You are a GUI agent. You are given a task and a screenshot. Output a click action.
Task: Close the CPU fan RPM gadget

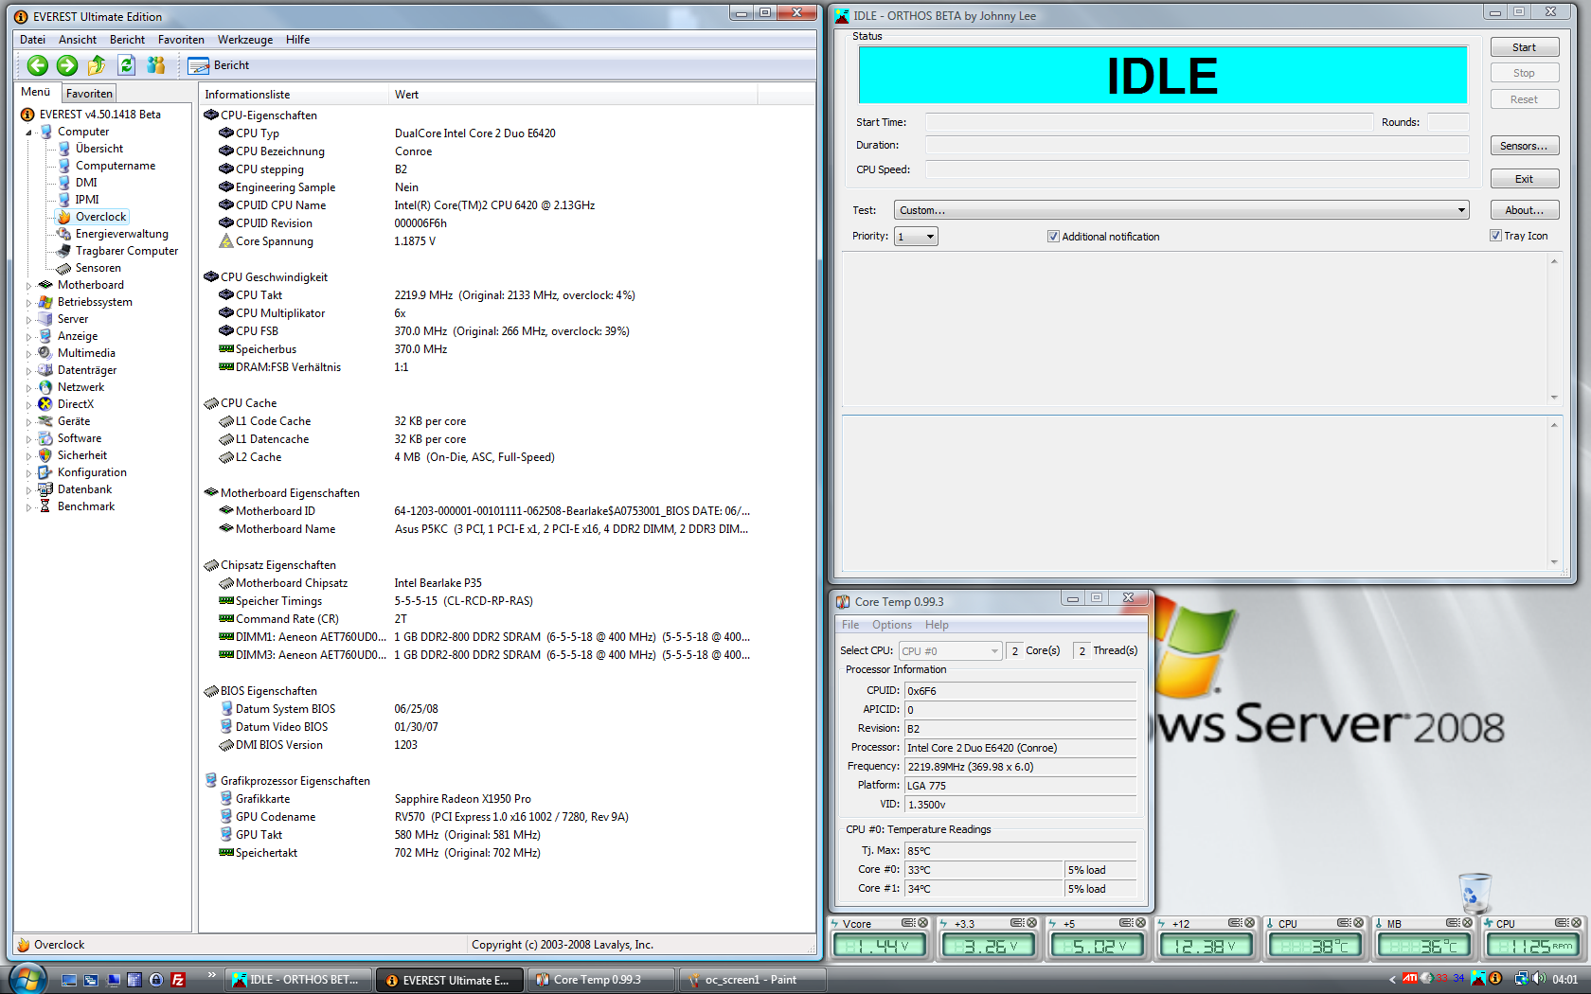click(x=1577, y=923)
